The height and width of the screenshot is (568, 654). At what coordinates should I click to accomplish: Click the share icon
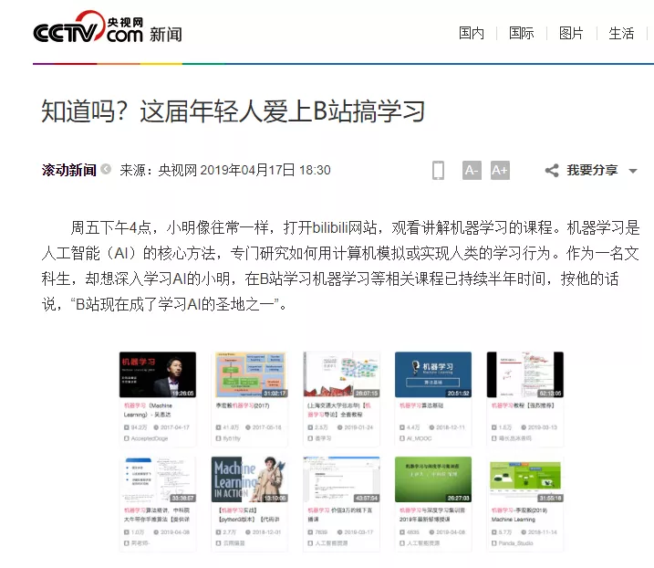click(x=552, y=171)
